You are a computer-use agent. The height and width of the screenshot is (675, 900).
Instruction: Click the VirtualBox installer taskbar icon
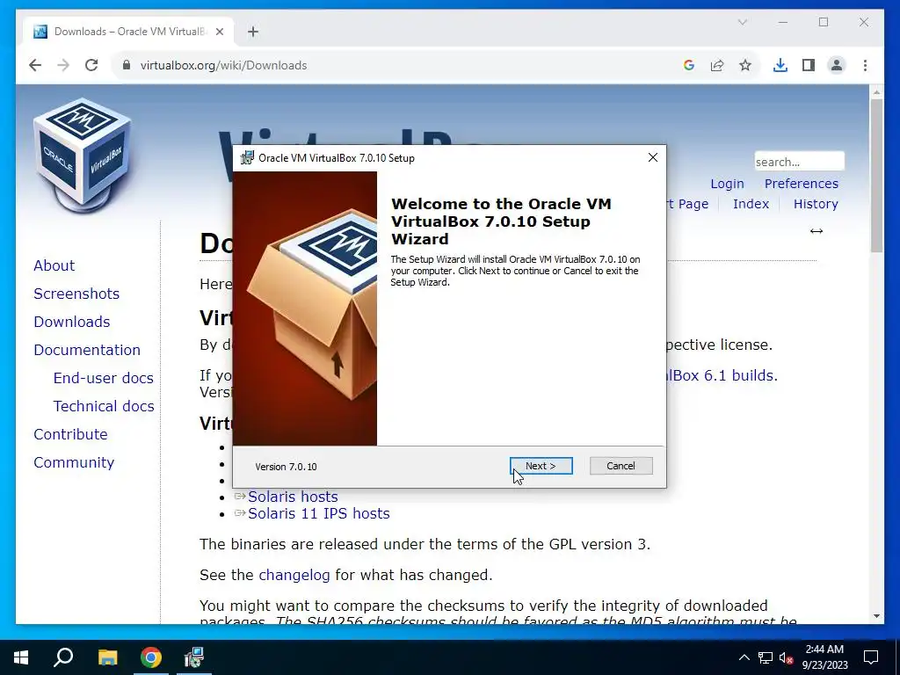pyautogui.click(x=194, y=657)
